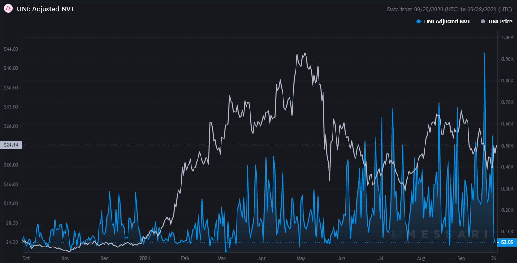Click the 0.90K right axis label
517x263 pixels.
[507, 59]
